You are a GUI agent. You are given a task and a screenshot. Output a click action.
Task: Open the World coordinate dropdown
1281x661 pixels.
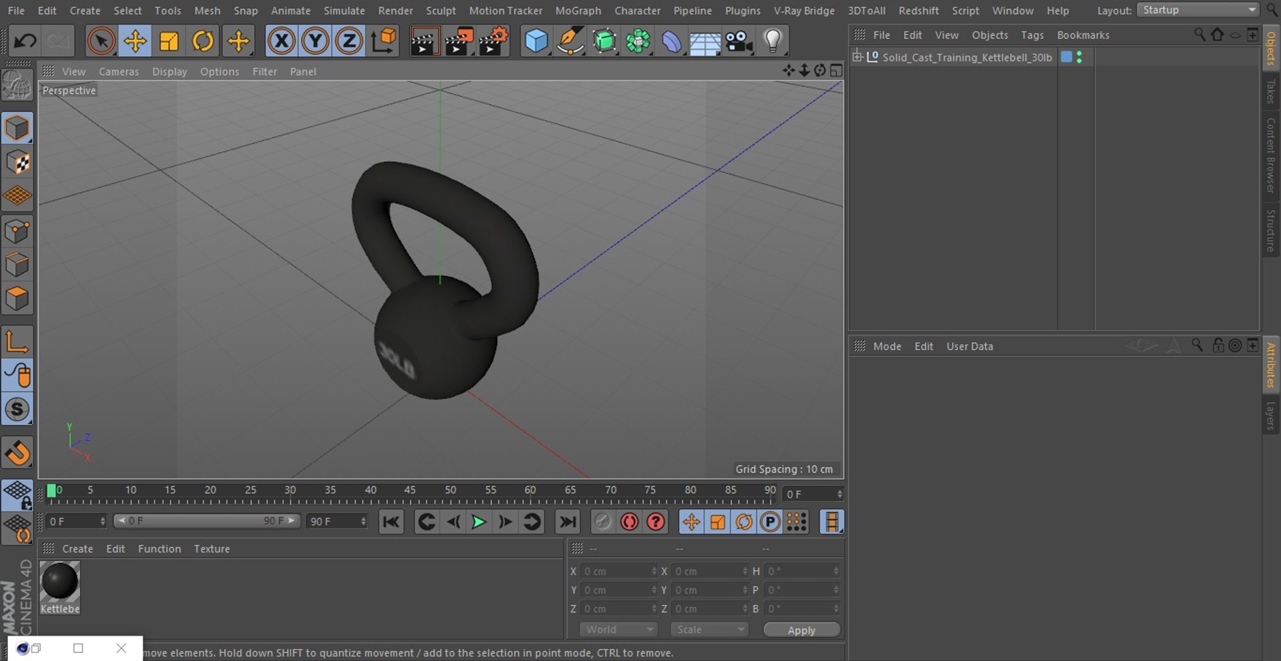[x=618, y=630]
